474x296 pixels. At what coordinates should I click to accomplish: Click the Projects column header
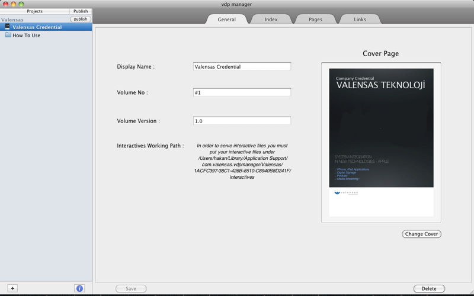click(34, 11)
